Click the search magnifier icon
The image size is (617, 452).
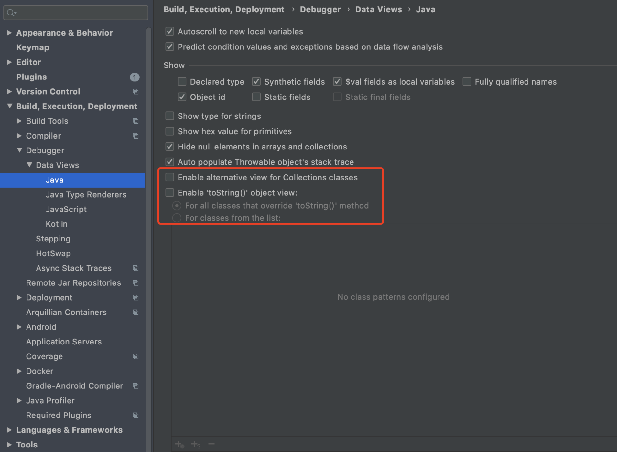pos(11,13)
